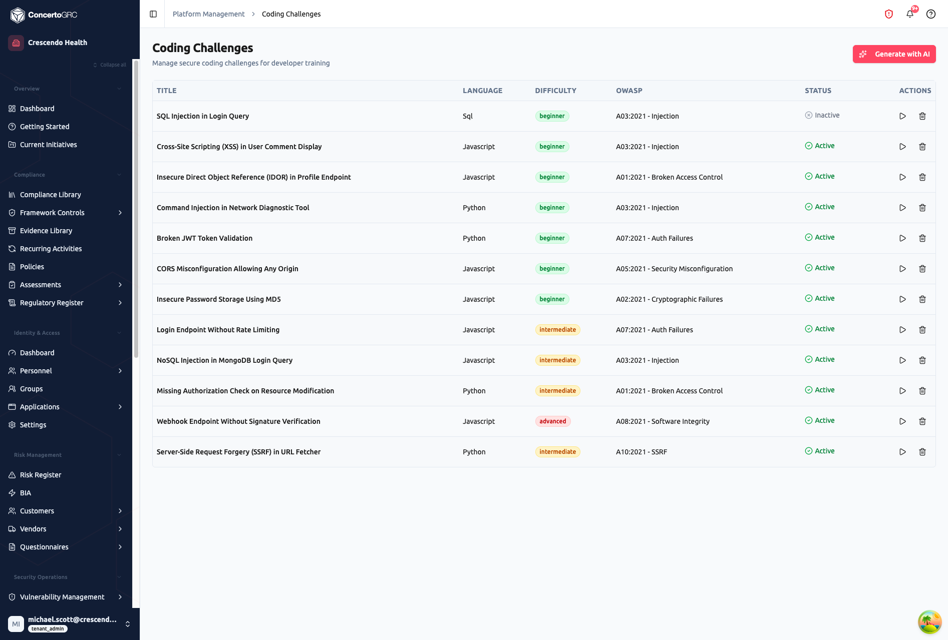Run the SQL Injection in Login Query challenge

902,116
